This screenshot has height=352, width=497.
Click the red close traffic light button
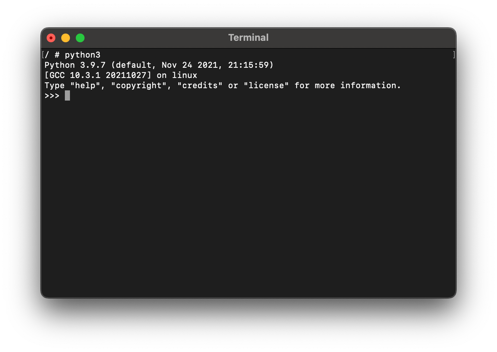(51, 38)
